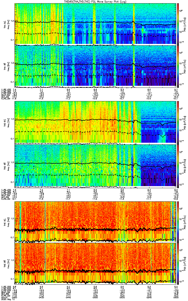Click the 0400 time tick label
The image size is (188, 301).
15,298
